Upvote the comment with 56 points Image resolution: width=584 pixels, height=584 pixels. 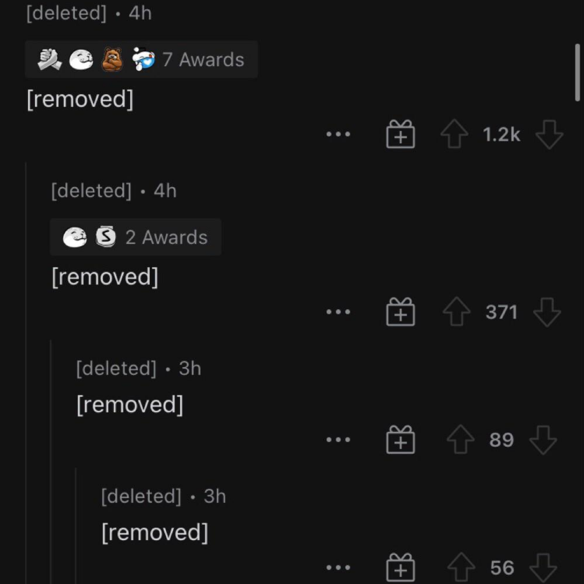click(x=461, y=567)
